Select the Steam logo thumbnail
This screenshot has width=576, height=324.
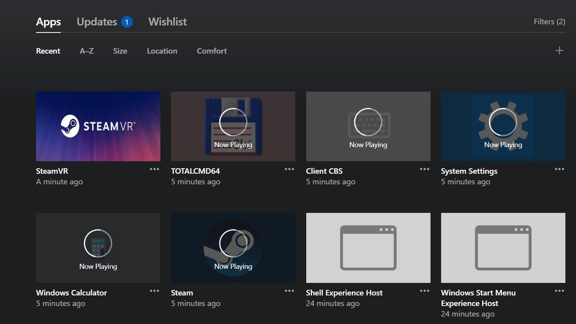233,248
